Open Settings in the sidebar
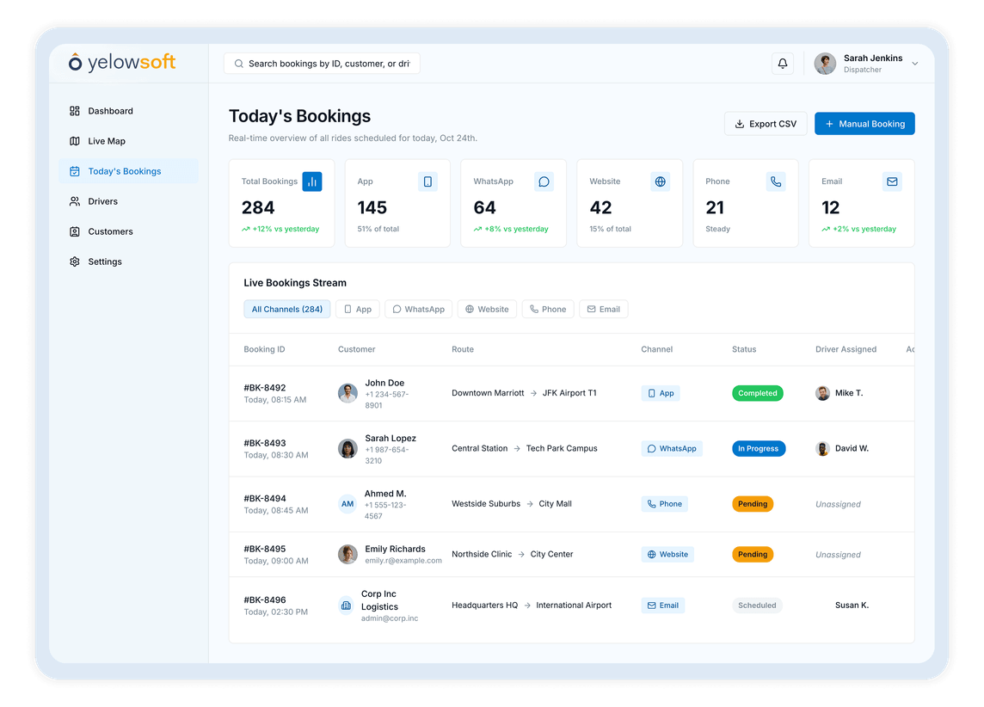Screen dimensions: 984x707 (x=105, y=261)
